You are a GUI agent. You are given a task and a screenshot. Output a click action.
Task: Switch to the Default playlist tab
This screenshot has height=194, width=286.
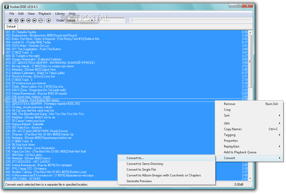[x=11, y=27]
